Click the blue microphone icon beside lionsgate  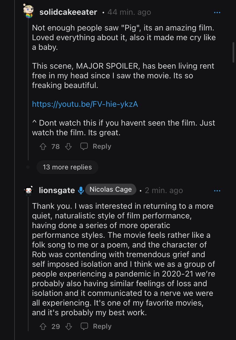[x=81, y=191]
